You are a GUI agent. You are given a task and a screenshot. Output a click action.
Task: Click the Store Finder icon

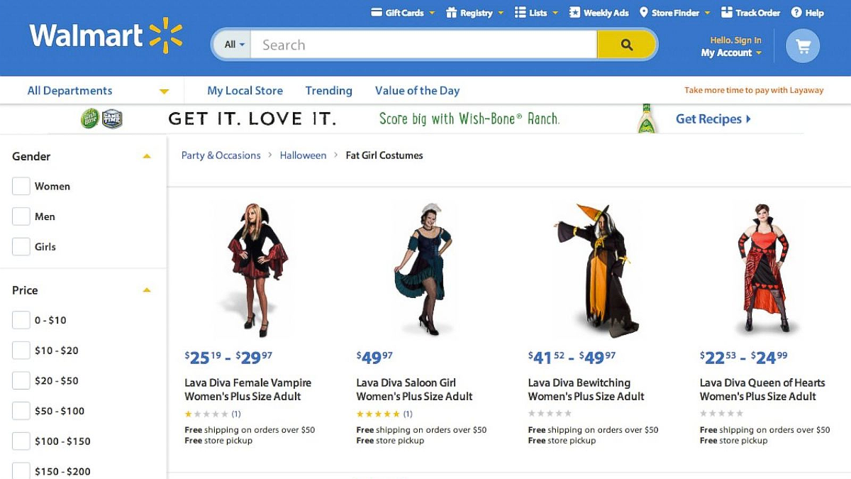click(x=643, y=12)
